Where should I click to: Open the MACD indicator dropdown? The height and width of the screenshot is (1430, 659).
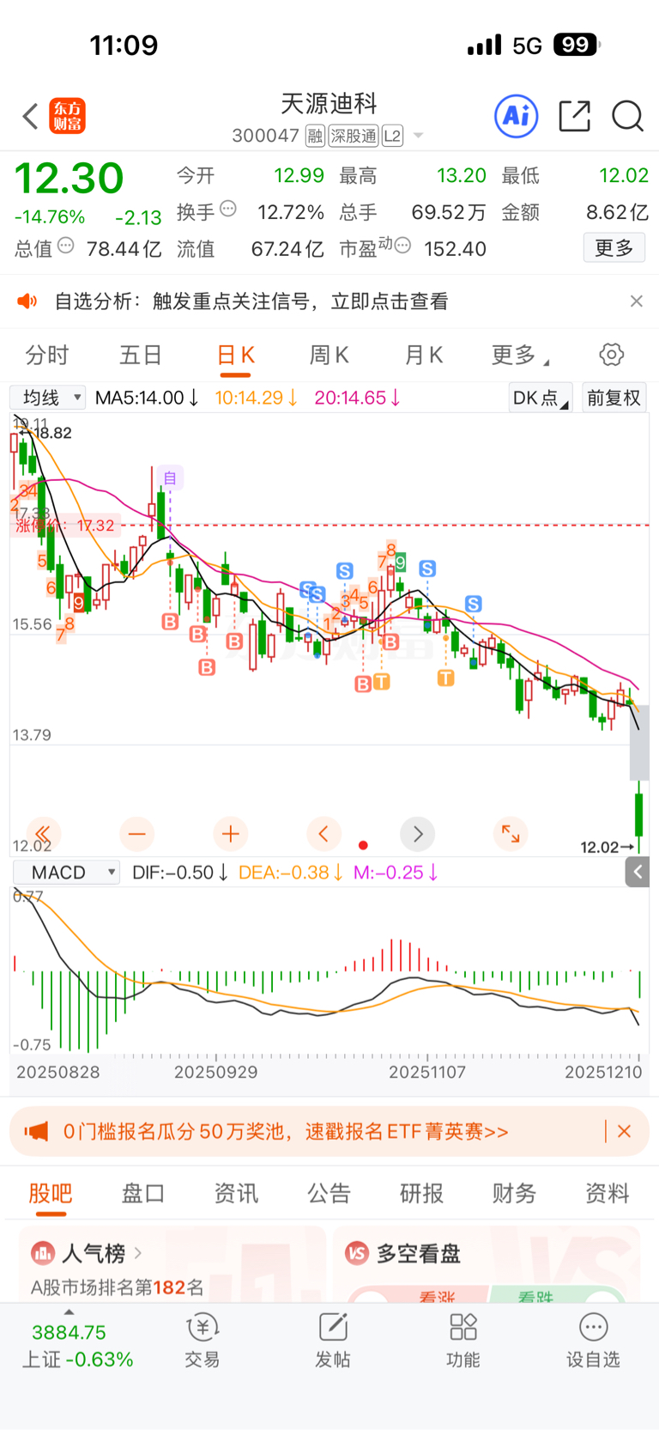(66, 872)
